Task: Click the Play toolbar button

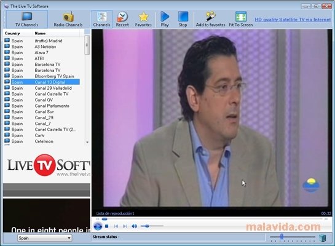Action: coord(165,19)
